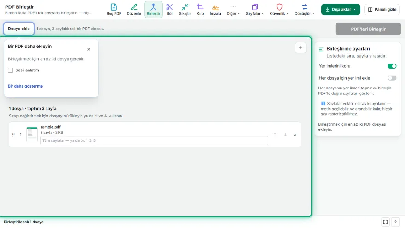Click the 1 dosya · toplam 3 sayfa text
The height and width of the screenshot is (228, 405).
[33, 109]
